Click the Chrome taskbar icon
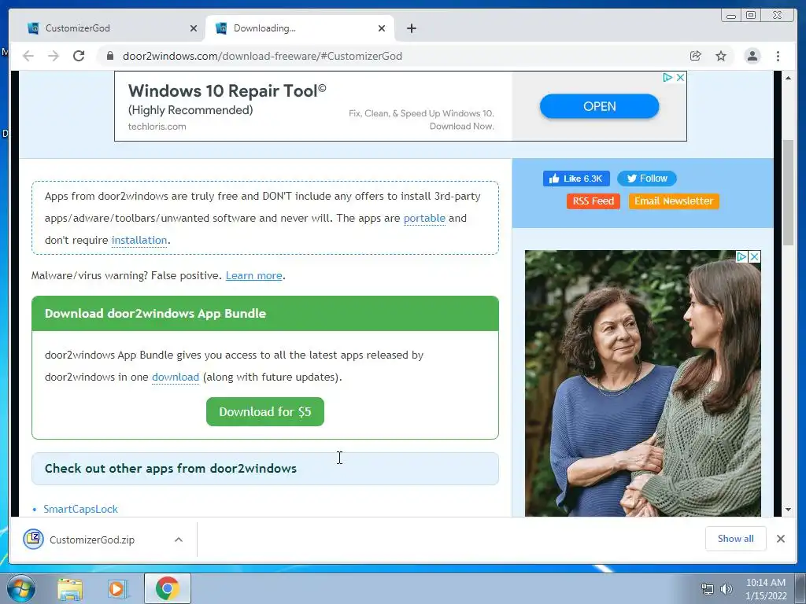The width and height of the screenshot is (806, 604). click(x=167, y=588)
